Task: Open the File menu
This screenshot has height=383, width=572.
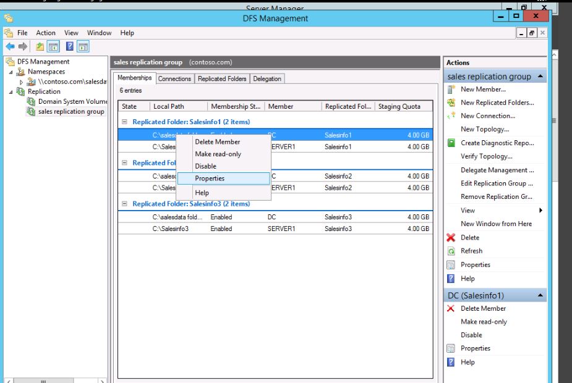Action: pyautogui.click(x=22, y=33)
